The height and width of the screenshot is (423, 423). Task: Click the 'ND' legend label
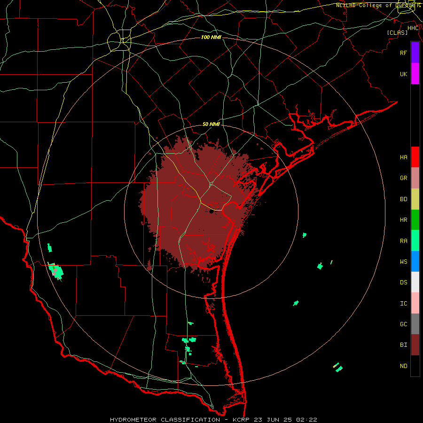coord(403,366)
